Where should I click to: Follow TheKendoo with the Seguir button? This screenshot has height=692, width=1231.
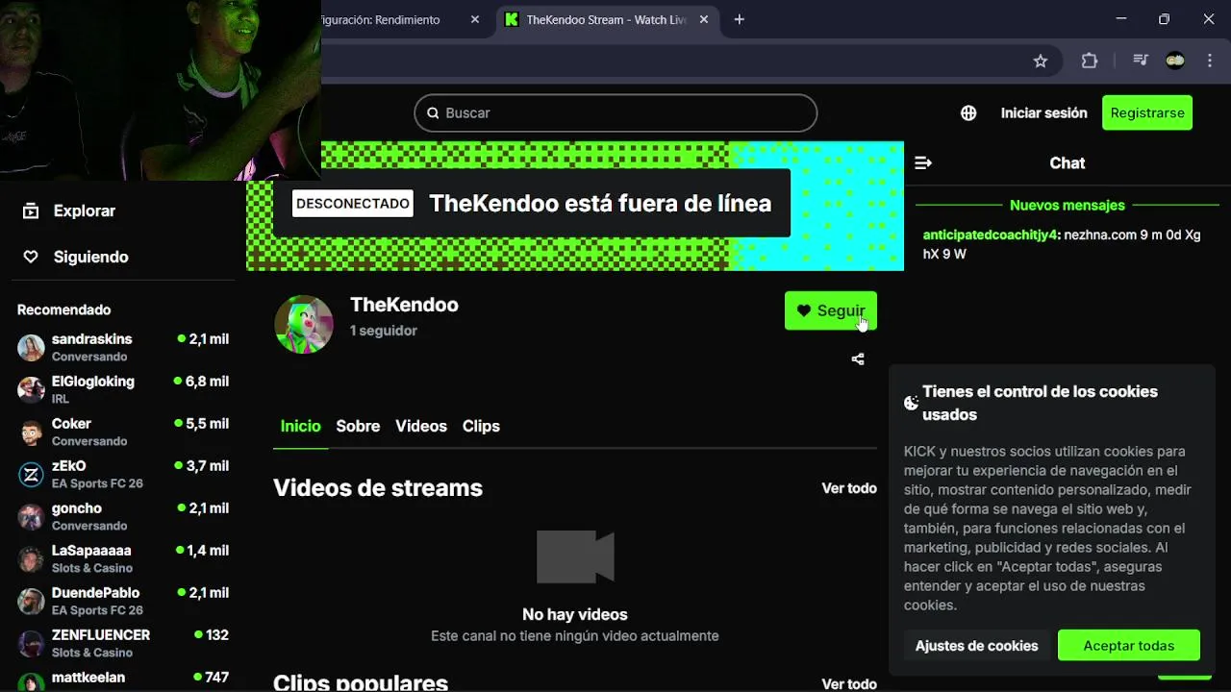tap(831, 310)
